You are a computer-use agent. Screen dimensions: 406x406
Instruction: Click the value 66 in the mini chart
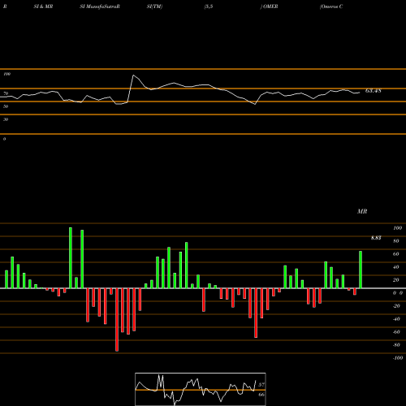point(261,395)
